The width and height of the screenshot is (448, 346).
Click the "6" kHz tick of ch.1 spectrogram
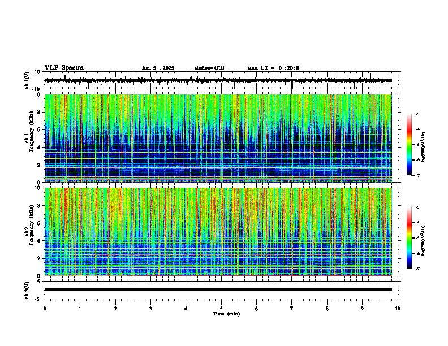coord(40,129)
